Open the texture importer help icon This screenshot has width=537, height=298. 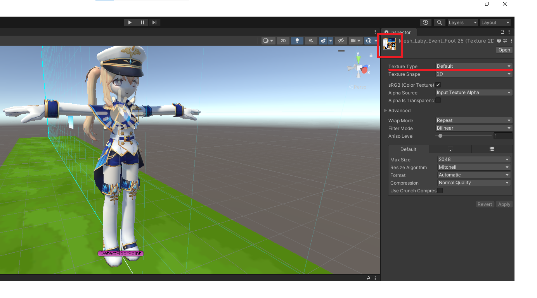pyautogui.click(x=499, y=41)
